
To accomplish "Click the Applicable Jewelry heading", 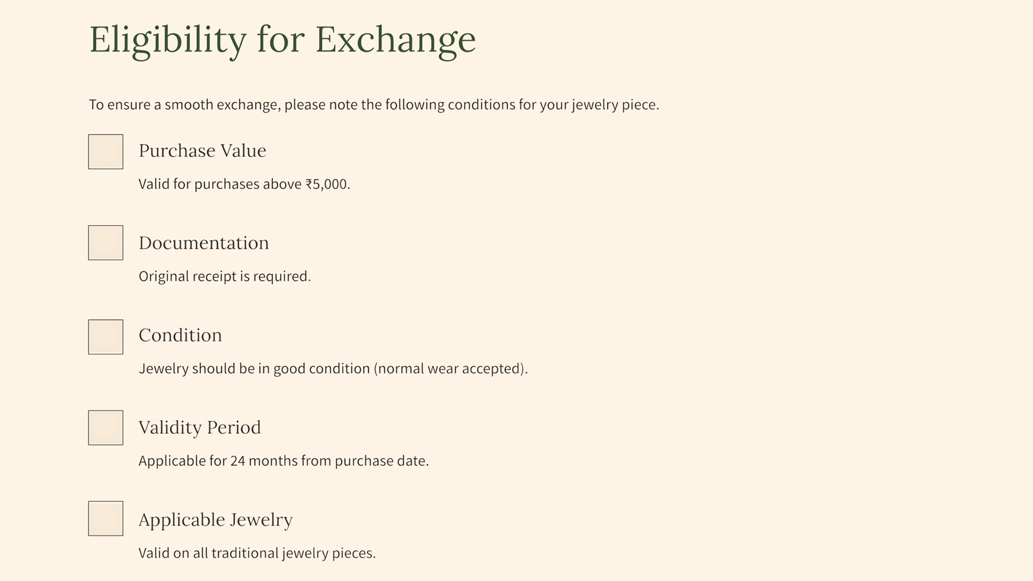I will (216, 520).
